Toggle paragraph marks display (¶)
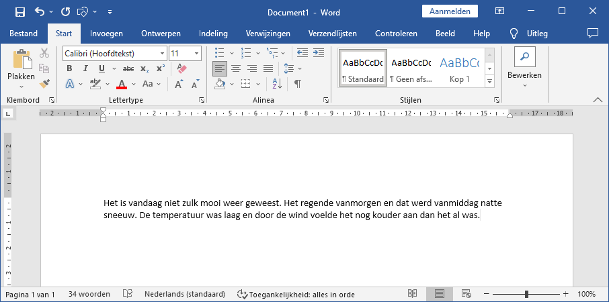 point(297,84)
